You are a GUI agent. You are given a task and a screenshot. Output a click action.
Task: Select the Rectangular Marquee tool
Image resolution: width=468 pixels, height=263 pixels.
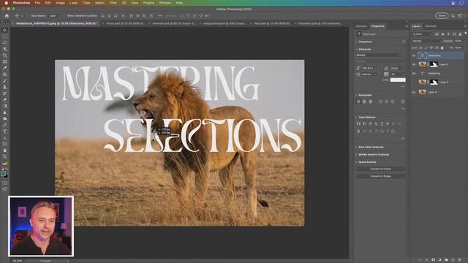pyautogui.click(x=5, y=37)
